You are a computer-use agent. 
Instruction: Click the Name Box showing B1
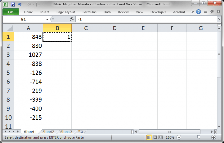[24, 19]
